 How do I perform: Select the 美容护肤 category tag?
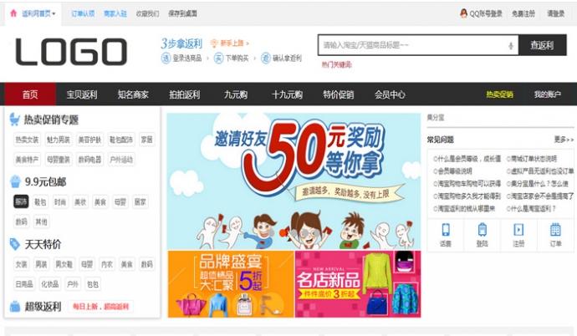(89, 140)
